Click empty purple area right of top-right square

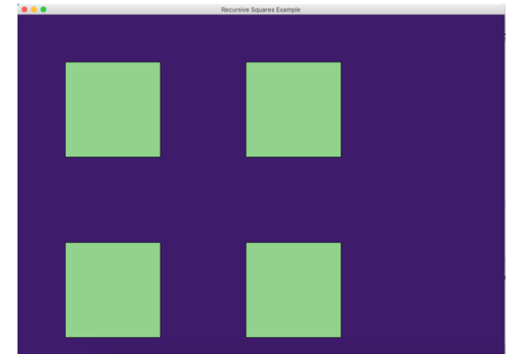pos(423,110)
